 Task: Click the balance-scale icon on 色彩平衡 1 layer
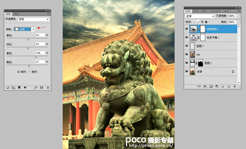tap(194, 38)
